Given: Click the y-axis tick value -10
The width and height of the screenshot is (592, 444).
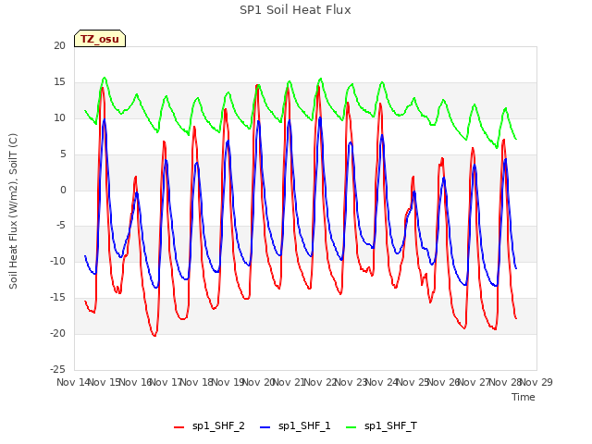Looking at the screenshot, I should click(58, 261).
